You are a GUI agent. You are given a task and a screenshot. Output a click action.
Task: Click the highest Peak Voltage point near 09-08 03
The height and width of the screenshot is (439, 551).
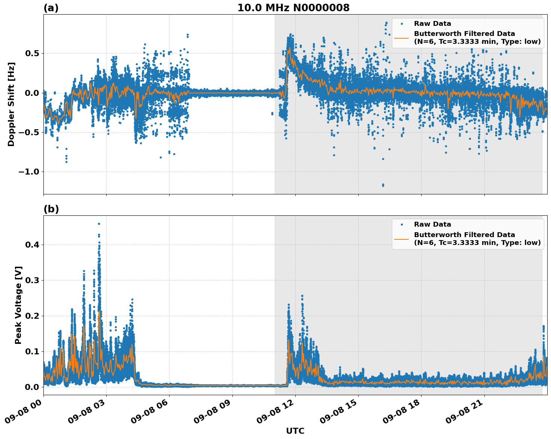pyautogui.click(x=98, y=223)
